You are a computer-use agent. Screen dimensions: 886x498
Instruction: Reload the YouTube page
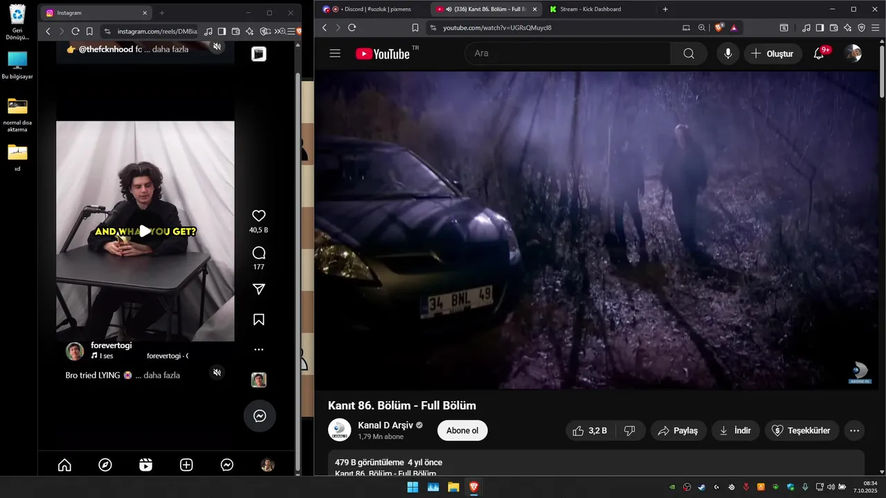click(x=352, y=28)
